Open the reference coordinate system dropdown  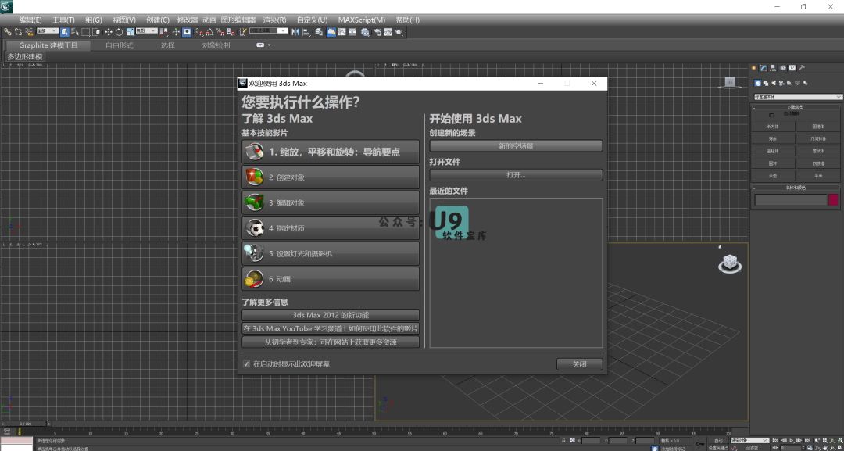tap(146, 31)
